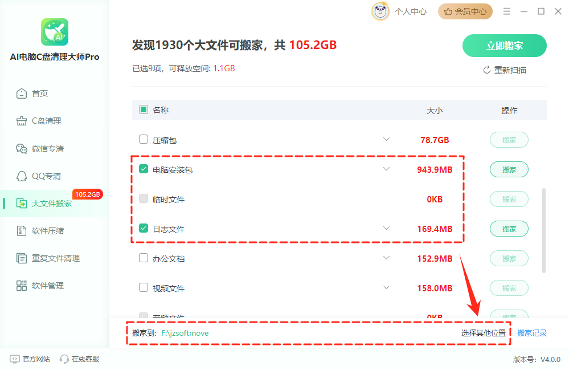
Task: Uncheck the 日志文件 checkbox
Action: tap(144, 229)
